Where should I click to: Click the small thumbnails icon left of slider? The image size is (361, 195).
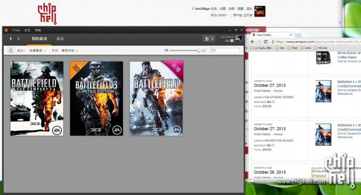[x=166, y=50]
